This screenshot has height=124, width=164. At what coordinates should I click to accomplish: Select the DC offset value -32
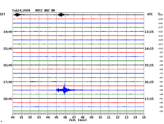(x=161, y=111)
